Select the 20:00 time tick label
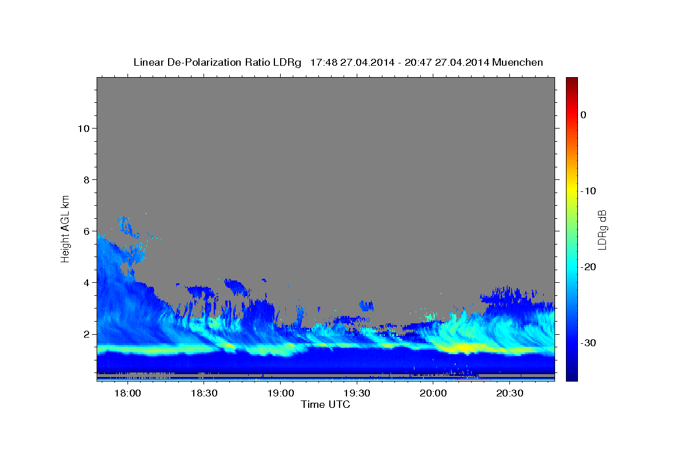Image resolution: width=686 pixels, height=457 pixels. (433, 394)
